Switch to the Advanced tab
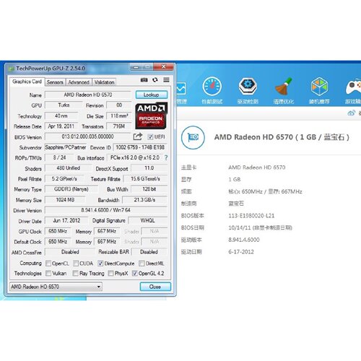Screen dimensions: 361x361 coord(79,82)
